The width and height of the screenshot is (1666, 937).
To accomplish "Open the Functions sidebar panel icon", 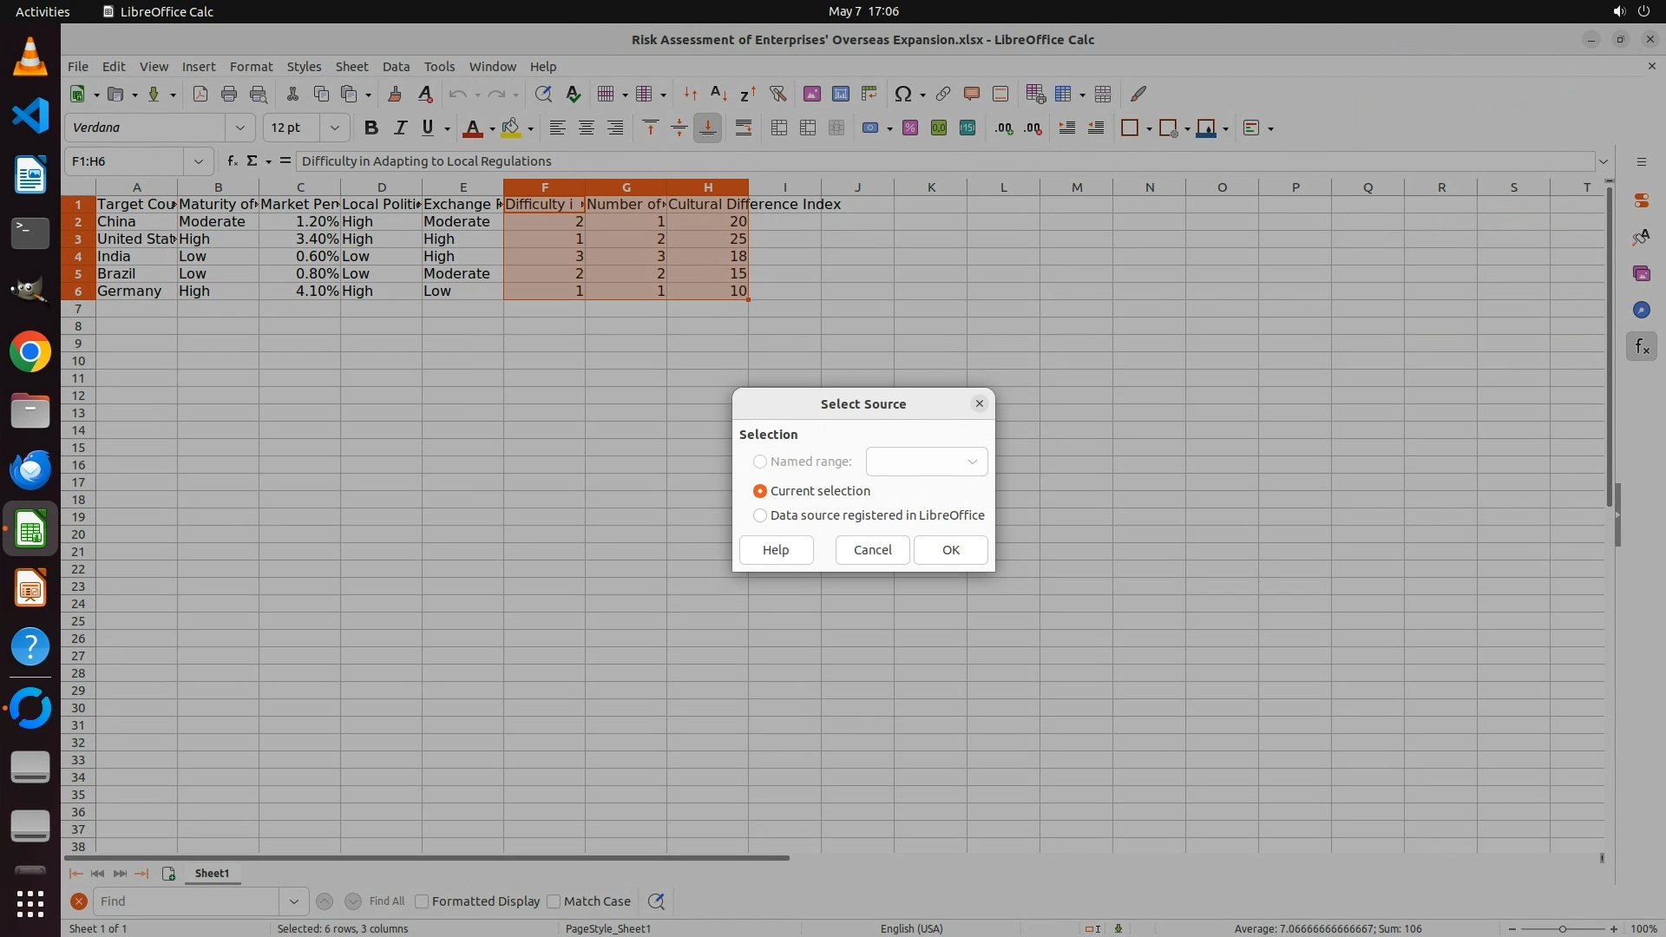I will click(1641, 347).
